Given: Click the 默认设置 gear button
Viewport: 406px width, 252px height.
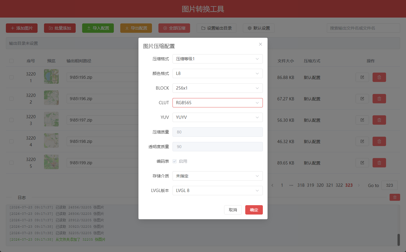Looking at the screenshot, I should (x=259, y=28).
